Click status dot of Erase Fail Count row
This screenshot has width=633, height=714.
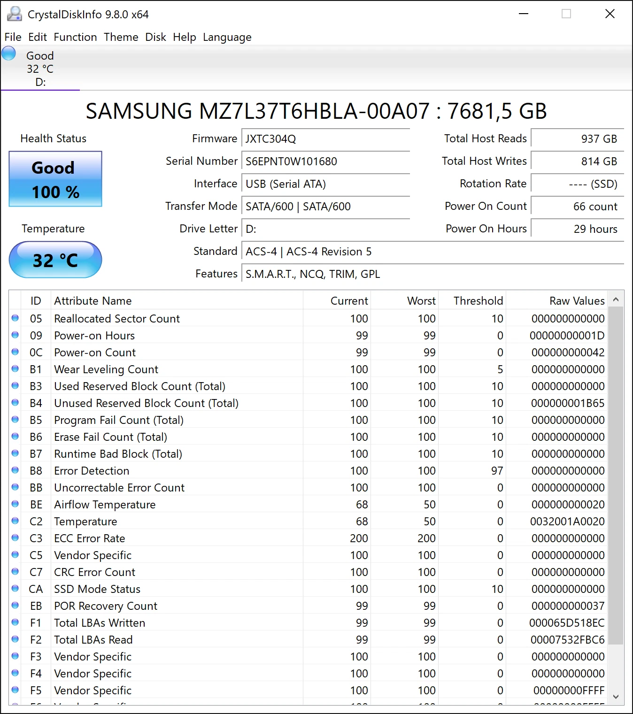tap(15, 436)
